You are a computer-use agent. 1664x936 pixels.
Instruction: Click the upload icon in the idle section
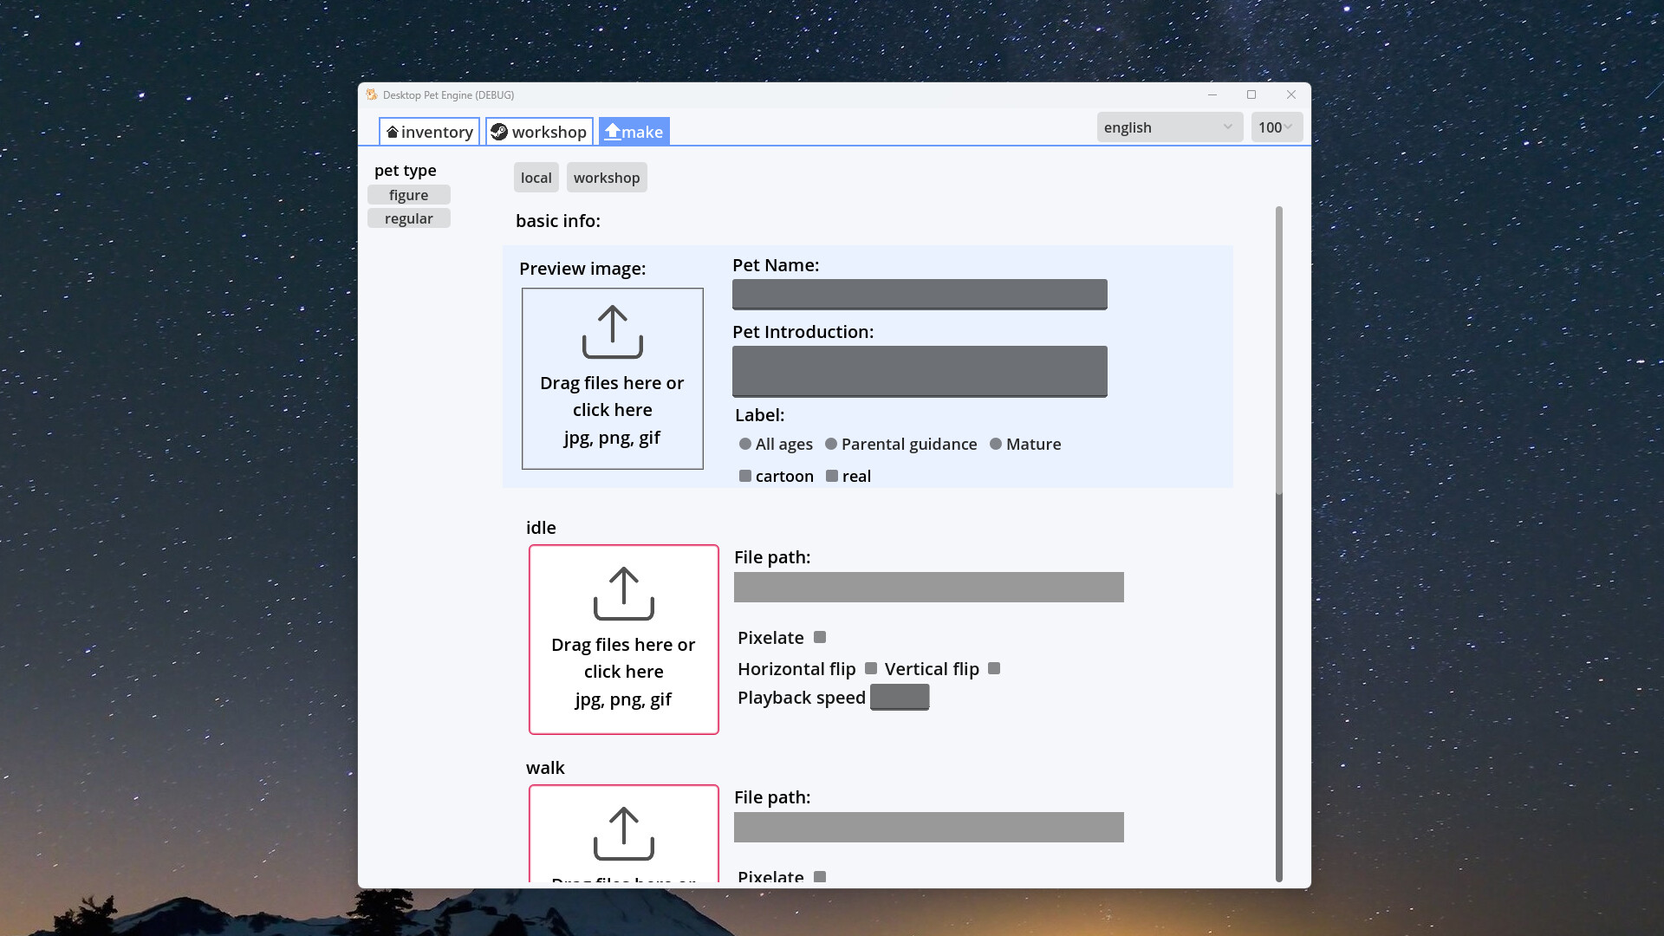(623, 594)
